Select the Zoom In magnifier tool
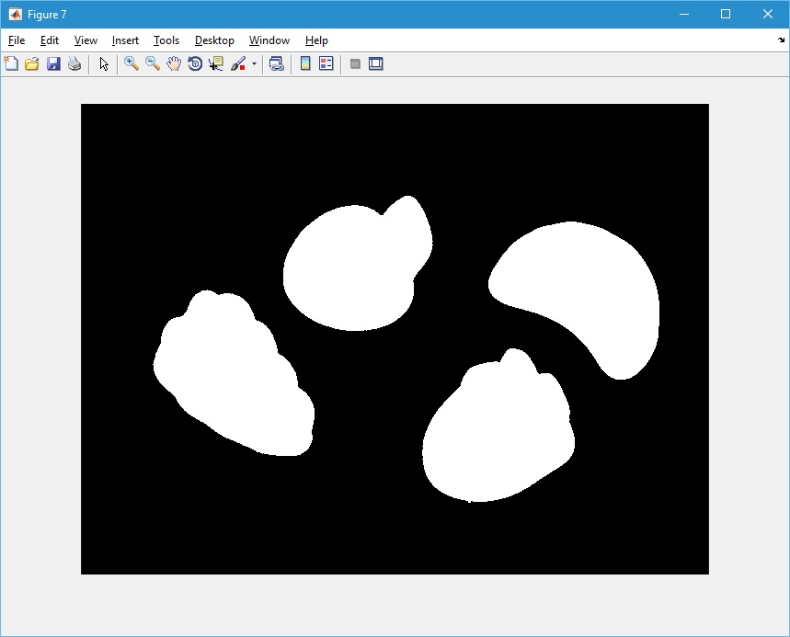 [x=132, y=64]
